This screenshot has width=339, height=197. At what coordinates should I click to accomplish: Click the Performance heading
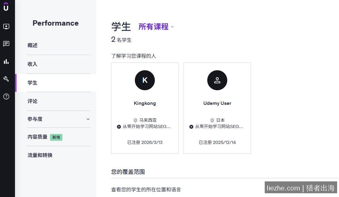(56, 23)
